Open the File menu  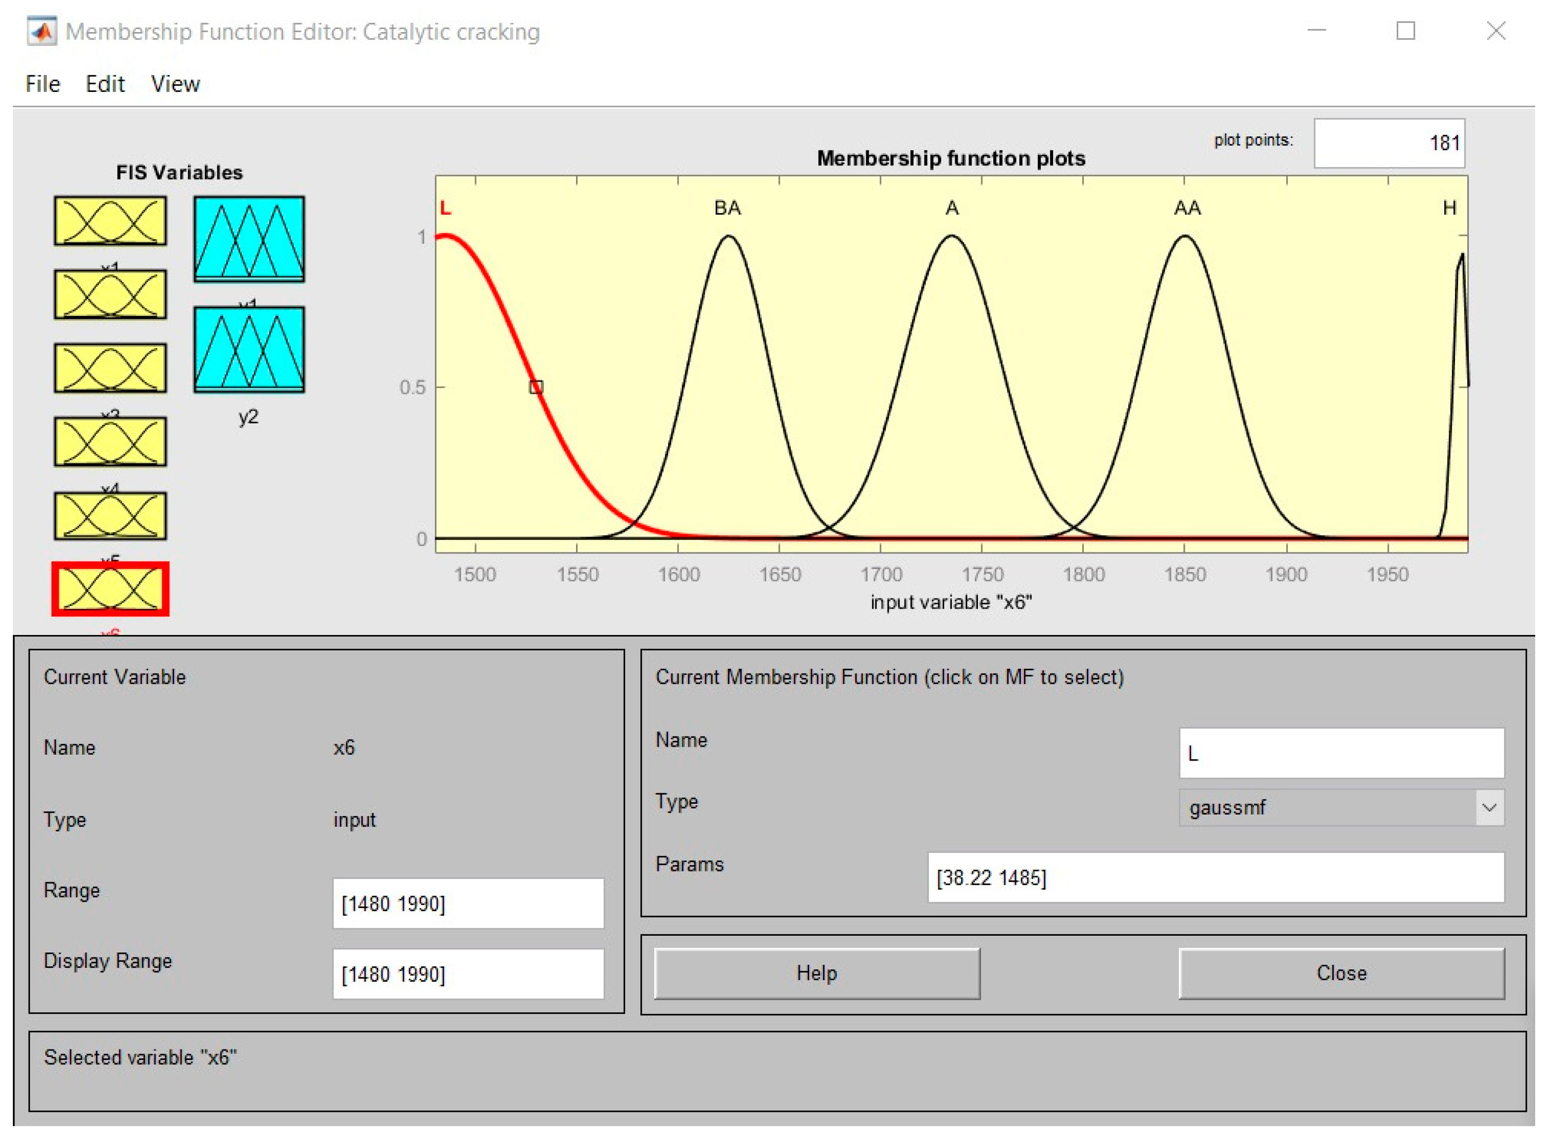[43, 84]
